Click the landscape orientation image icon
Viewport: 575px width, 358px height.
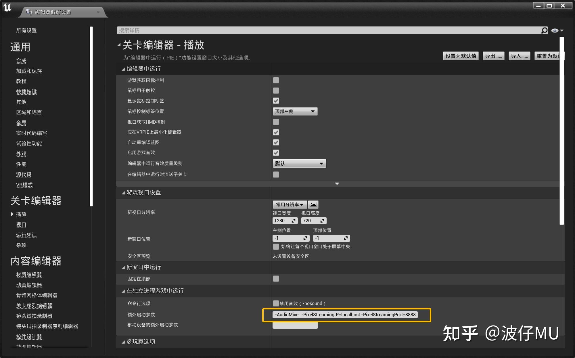pos(313,204)
